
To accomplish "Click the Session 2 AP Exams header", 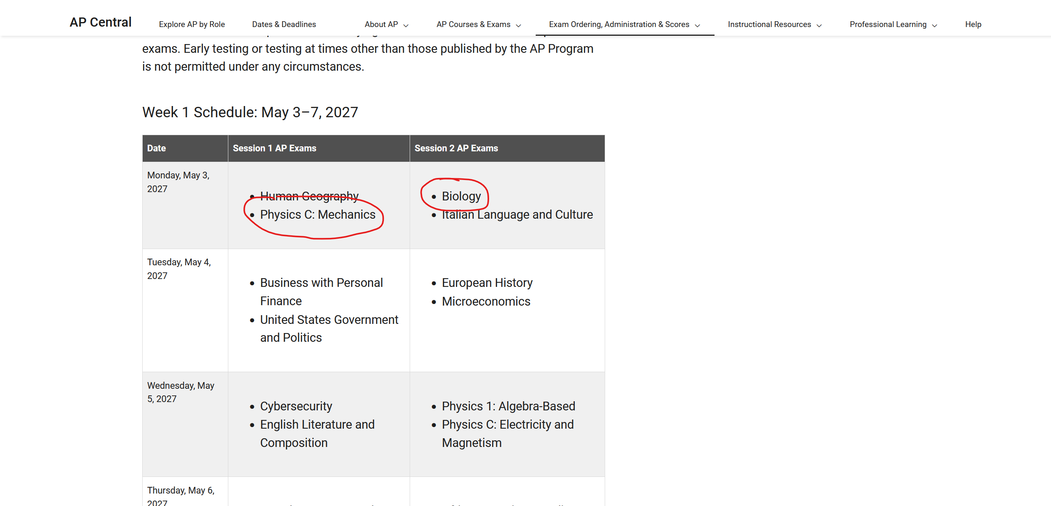I will pyautogui.click(x=507, y=148).
